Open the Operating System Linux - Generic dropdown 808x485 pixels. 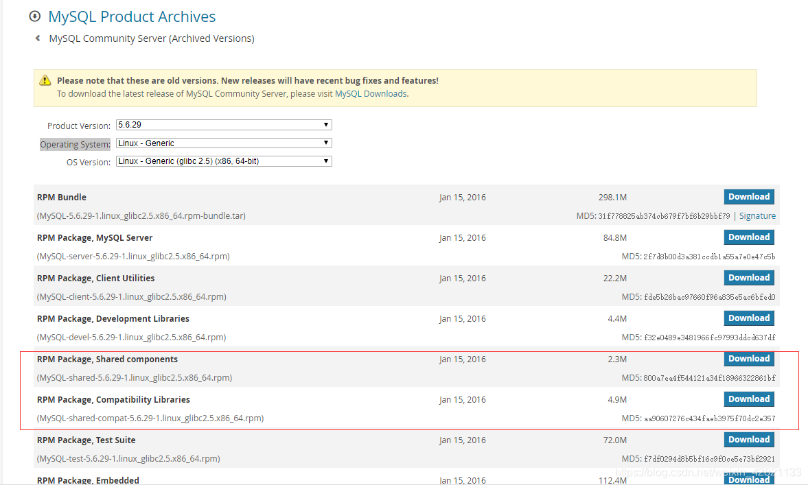[x=224, y=143]
